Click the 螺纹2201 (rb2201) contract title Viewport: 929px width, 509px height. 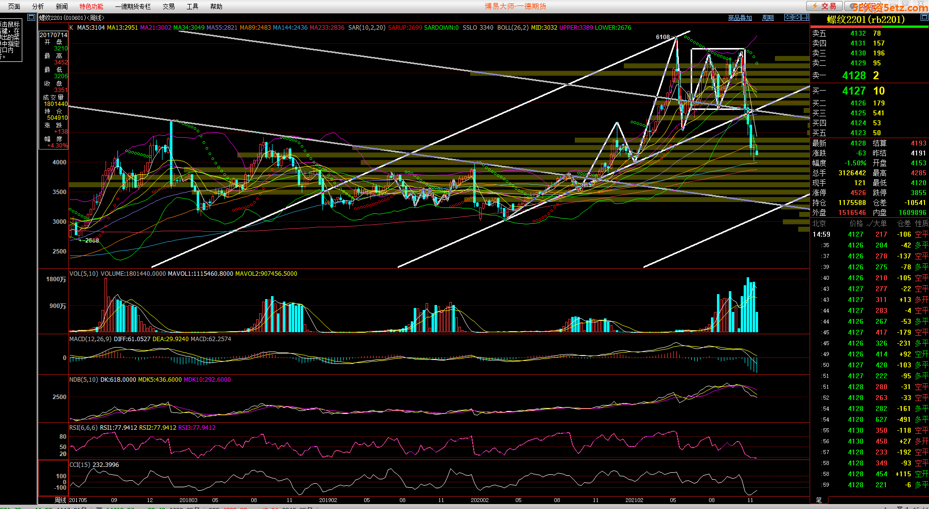click(866, 19)
